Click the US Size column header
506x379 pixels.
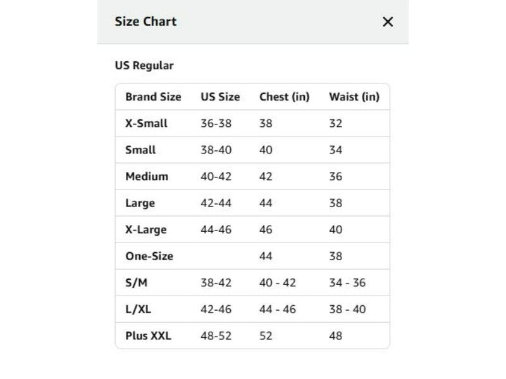tap(220, 97)
